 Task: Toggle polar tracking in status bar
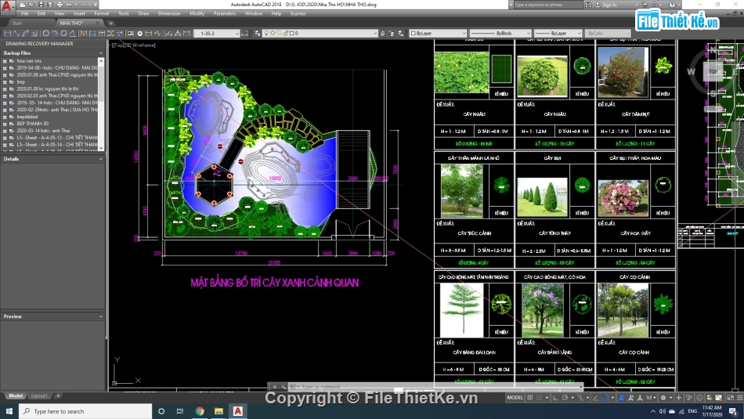[x=565, y=398]
